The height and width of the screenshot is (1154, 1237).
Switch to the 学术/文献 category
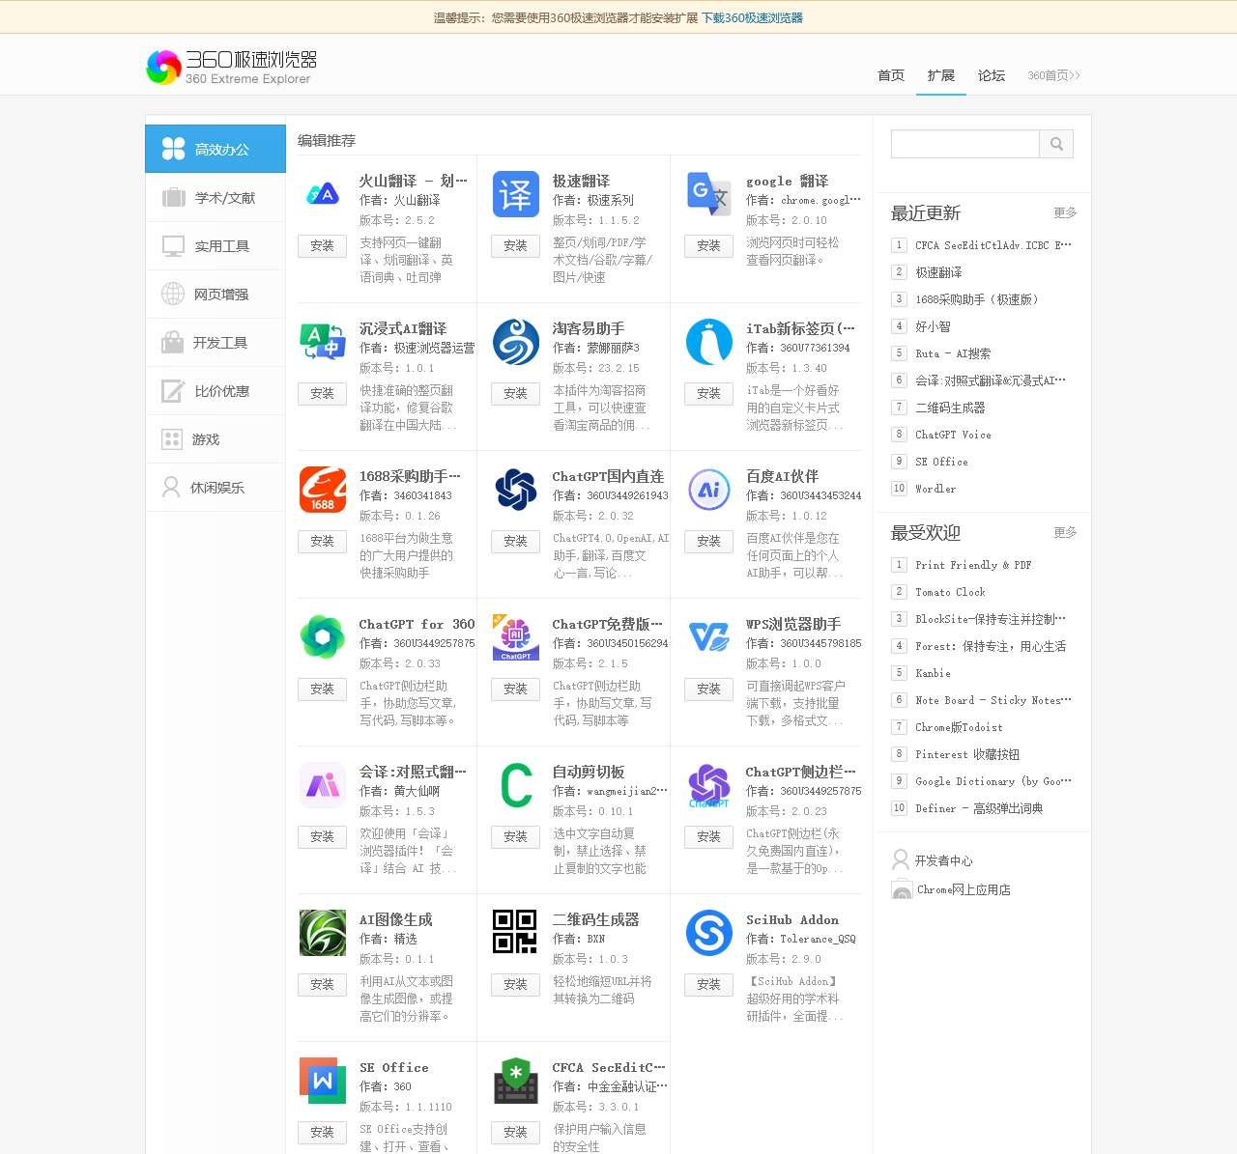pos(216,198)
